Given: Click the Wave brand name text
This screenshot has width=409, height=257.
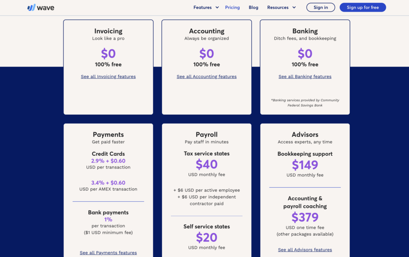Looking at the screenshot, I should [46, 8].
